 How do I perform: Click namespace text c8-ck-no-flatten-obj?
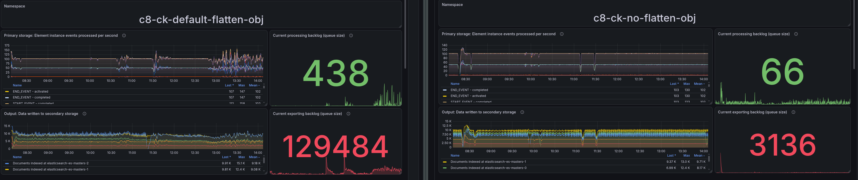(x=644, y=18)
